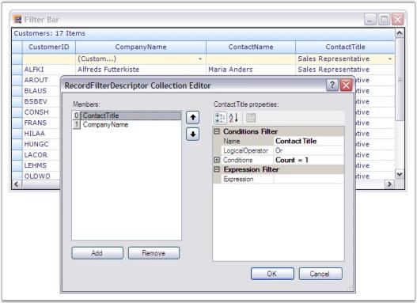This screenshot has height=303, width=417.
Task: Click the empty Expression value field
Action: click(x=309, y=179)
